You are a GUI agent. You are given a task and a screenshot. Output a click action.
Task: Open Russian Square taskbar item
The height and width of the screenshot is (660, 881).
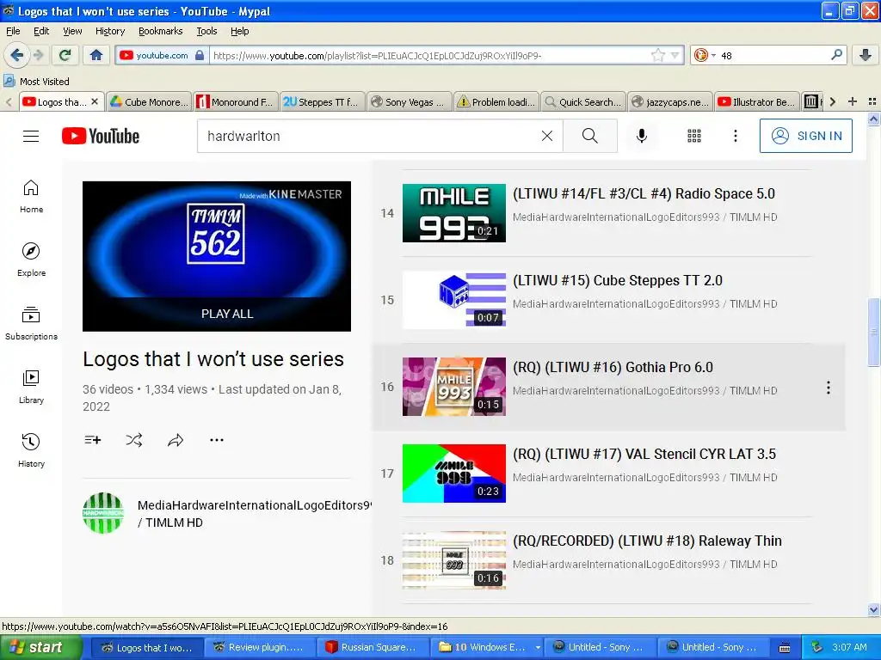coord(373,647)
